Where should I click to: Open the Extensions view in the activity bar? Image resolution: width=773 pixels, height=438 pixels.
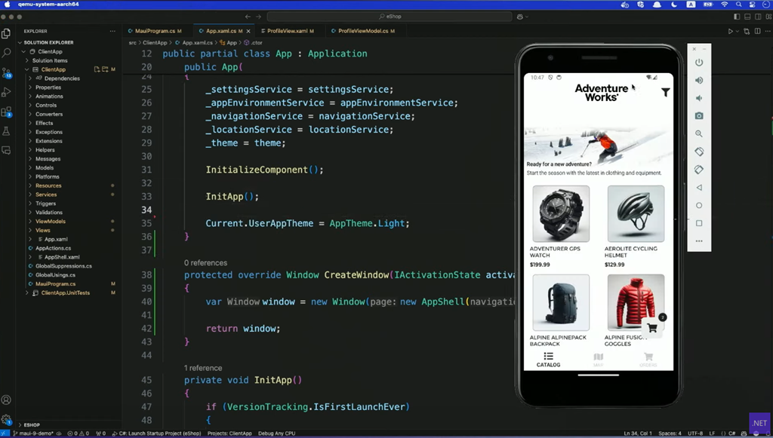[x=6, y=112]
